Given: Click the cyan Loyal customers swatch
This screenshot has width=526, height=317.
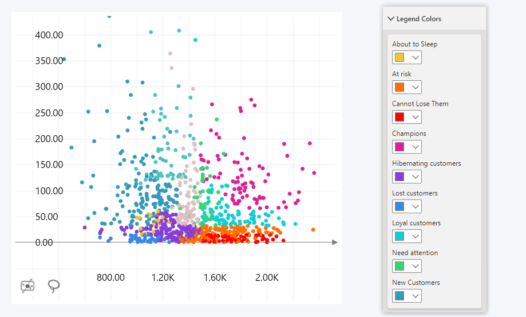Looking at the screenshot, I should tap(400, 236).
